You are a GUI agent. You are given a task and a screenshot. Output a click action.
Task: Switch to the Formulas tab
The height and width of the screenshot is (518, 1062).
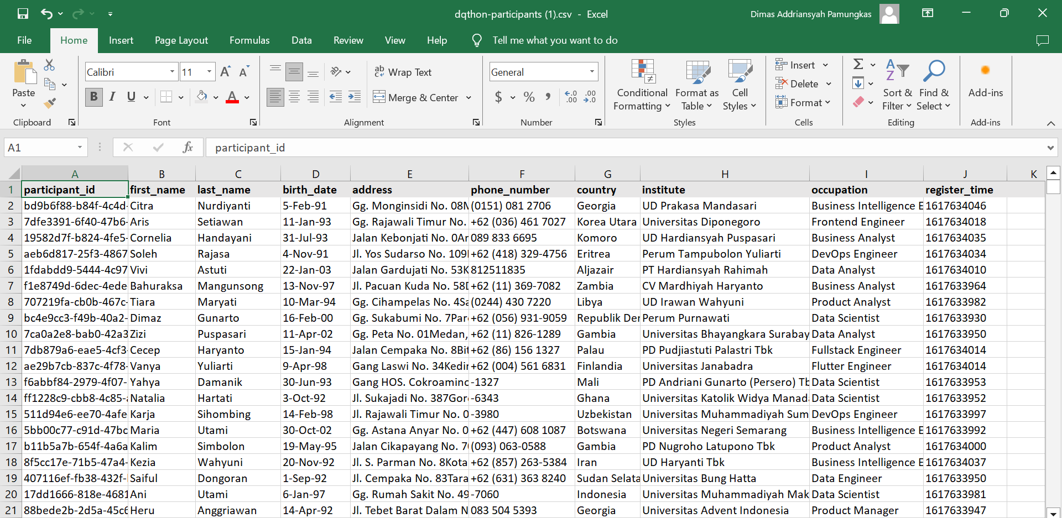249,40
